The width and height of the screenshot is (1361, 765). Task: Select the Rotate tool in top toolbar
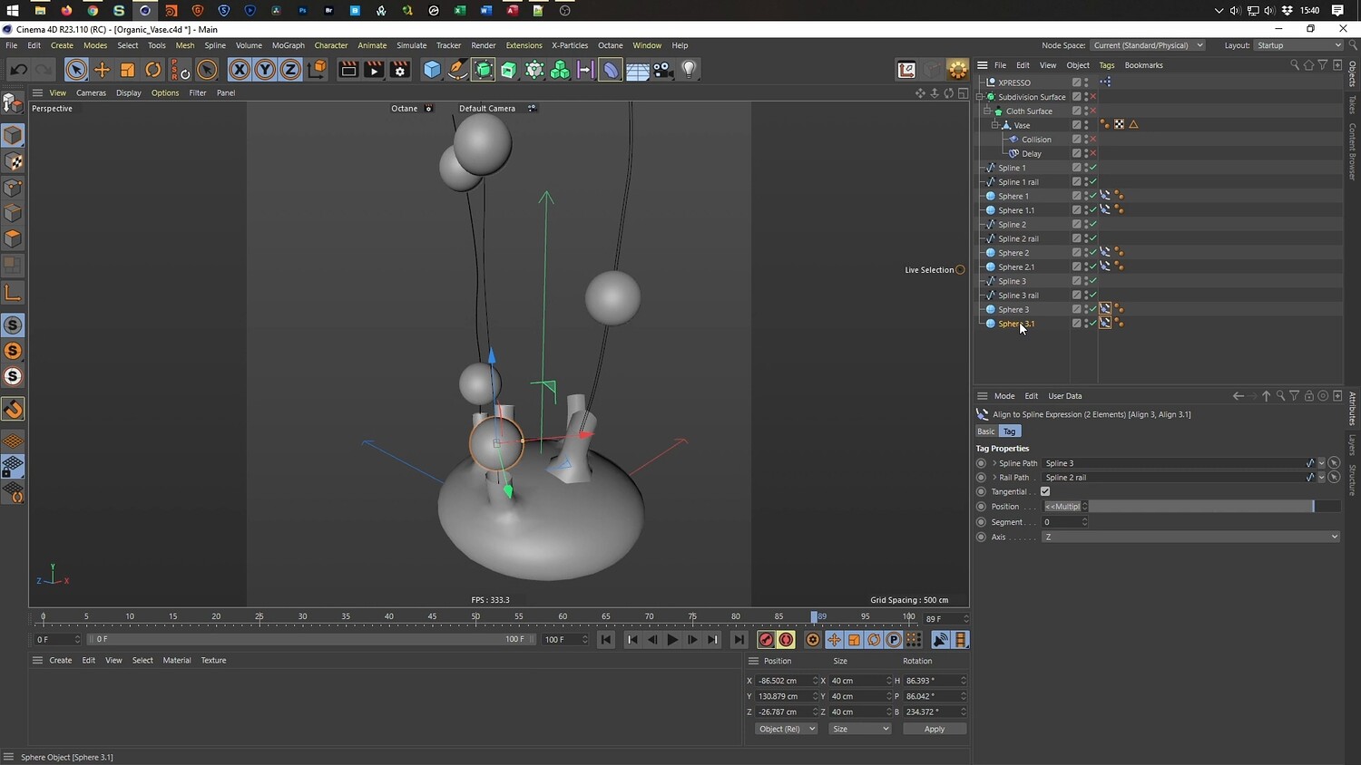coord(153,70)
